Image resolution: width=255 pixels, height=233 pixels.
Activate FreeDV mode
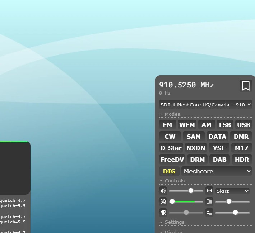click(x=172, y=160)
